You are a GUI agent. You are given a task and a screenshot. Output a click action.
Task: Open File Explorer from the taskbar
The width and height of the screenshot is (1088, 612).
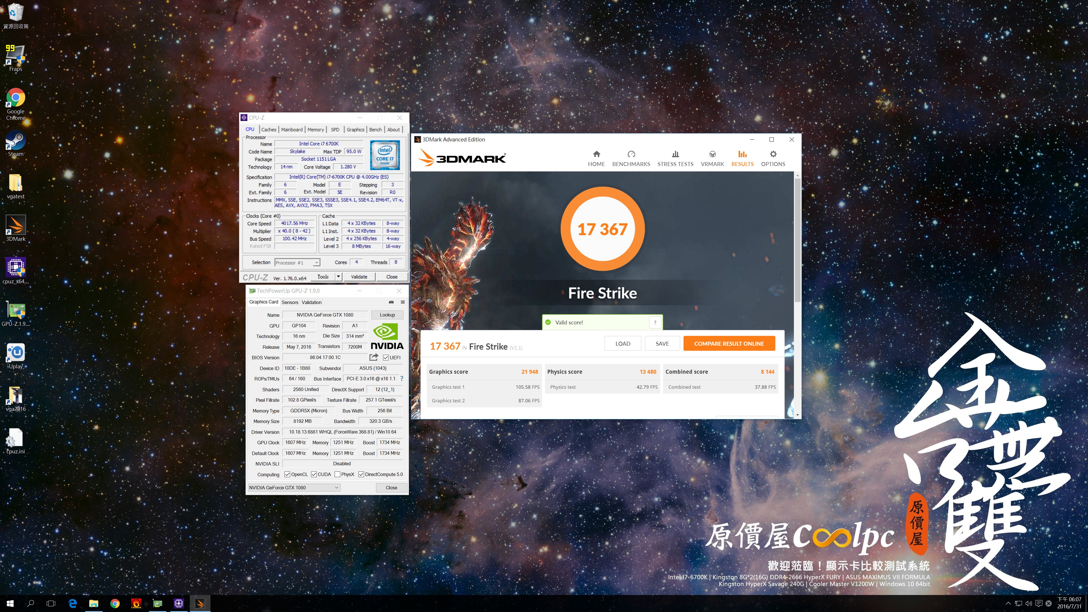coord(93,603)
